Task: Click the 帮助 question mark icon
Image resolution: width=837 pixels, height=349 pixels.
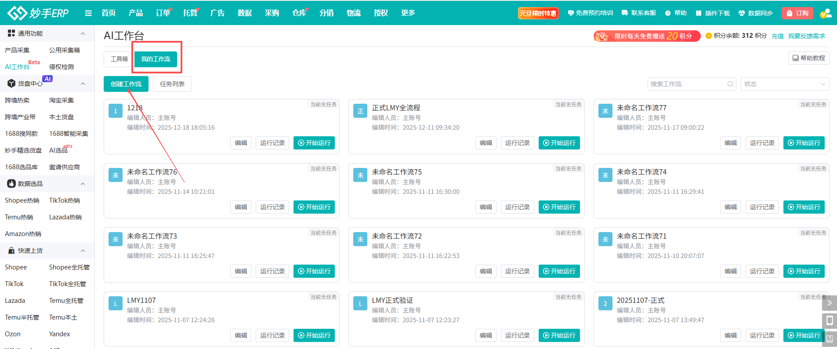Action: pyautogui.click(x=668, y=13)
